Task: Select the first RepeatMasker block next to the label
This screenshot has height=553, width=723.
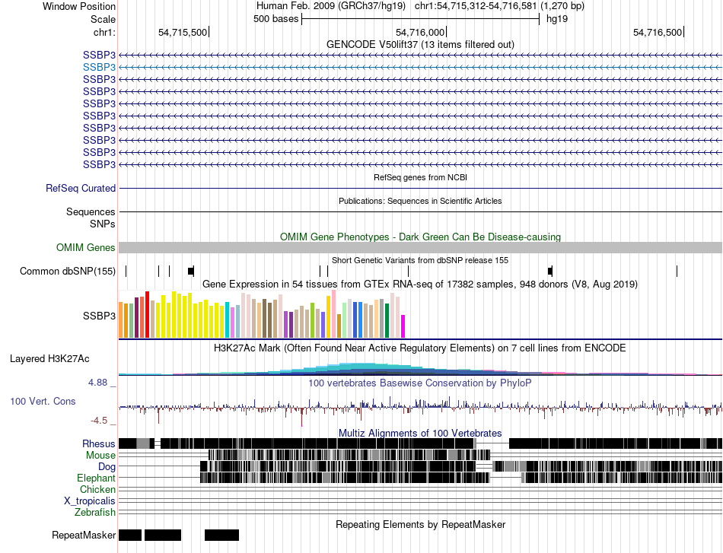Action: point(130,535)
